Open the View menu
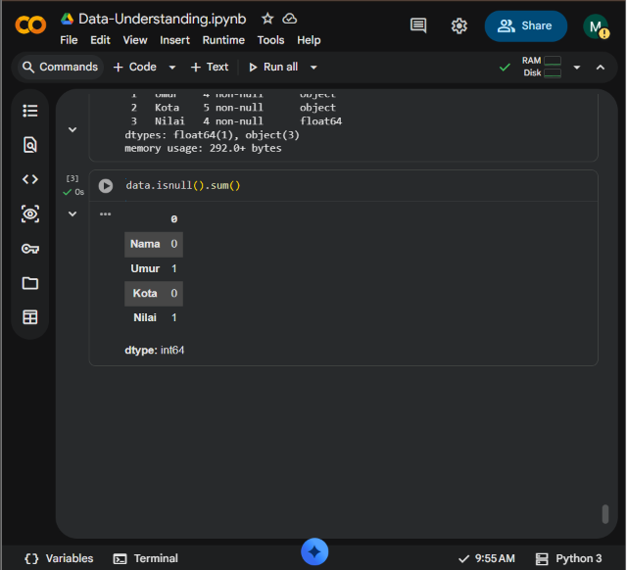The height and width of the screenshot is (570, 627). click(x=135, y=40)
